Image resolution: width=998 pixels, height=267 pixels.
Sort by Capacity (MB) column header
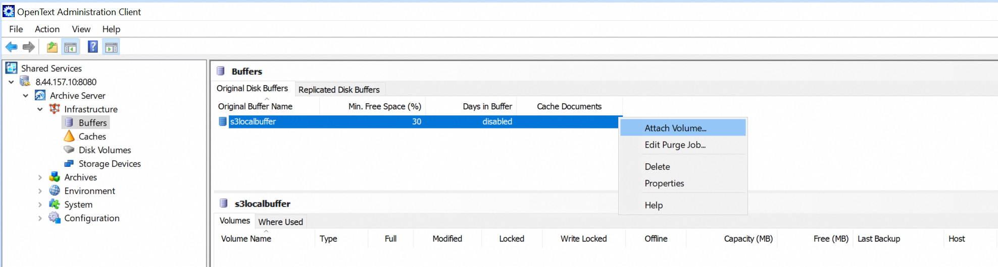pyautogui.click(x=731, y=239)
